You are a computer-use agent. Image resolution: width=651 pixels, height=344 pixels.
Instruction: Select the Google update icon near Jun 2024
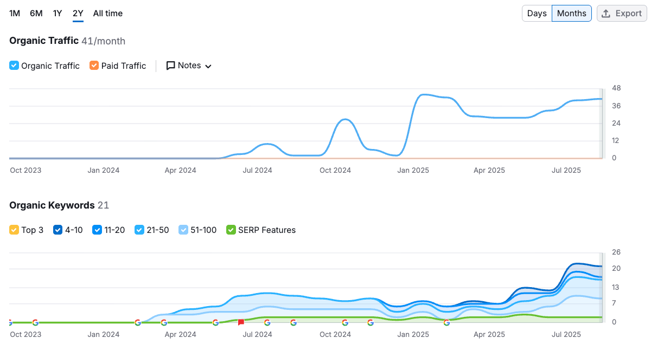point(216,322)
